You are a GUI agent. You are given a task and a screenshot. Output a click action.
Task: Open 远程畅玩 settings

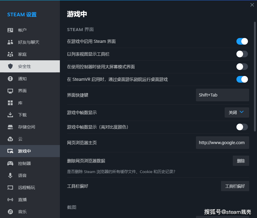tap(30, 188)
